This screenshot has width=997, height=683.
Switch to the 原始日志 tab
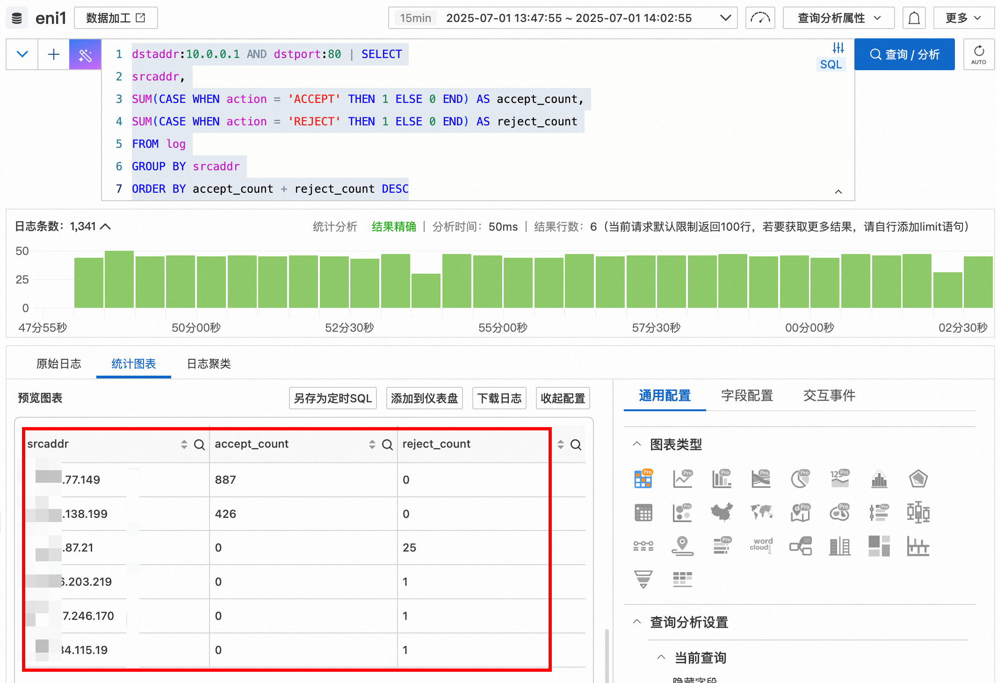pos(59,364)
